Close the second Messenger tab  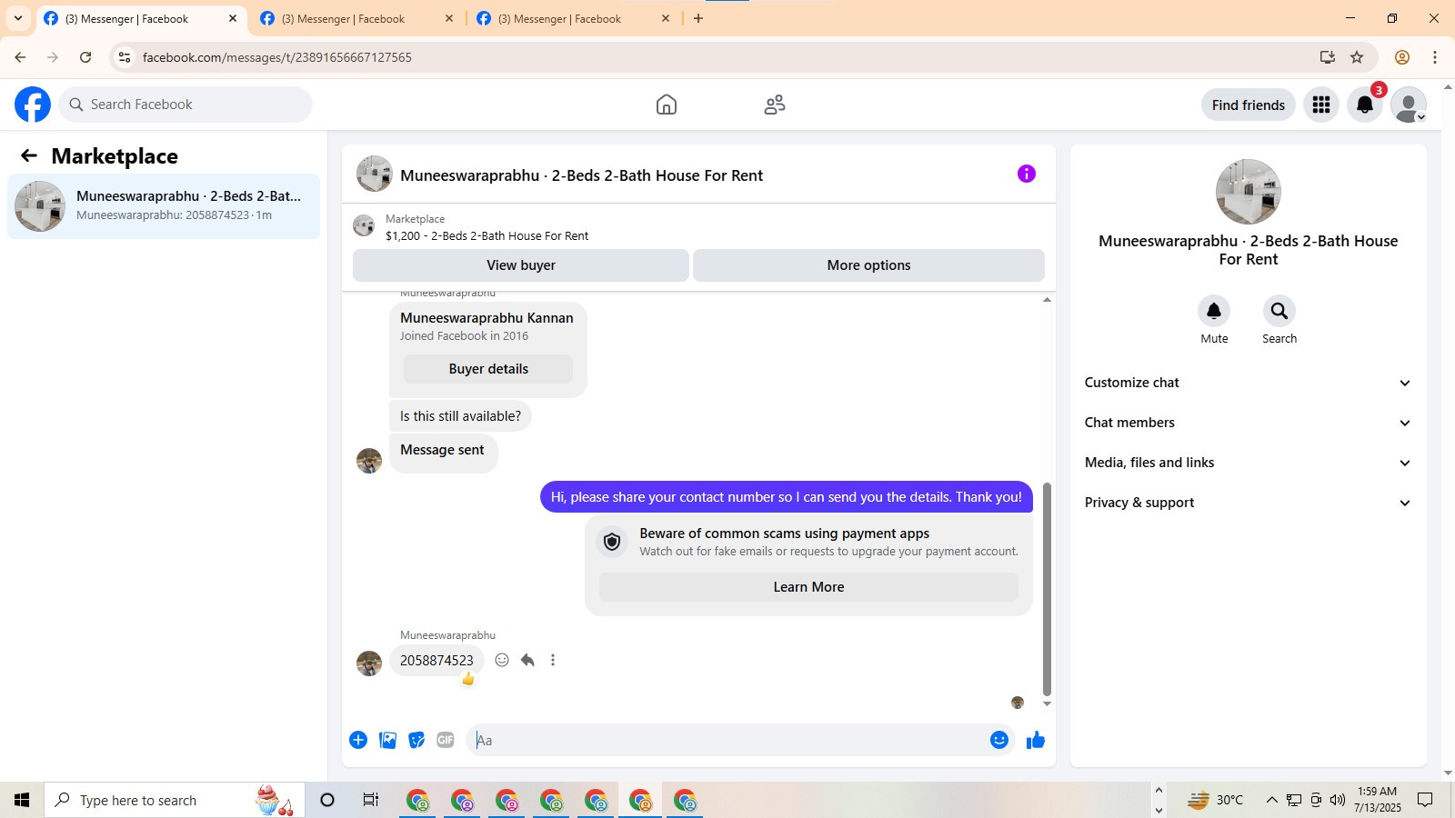(x=449, y=18)
